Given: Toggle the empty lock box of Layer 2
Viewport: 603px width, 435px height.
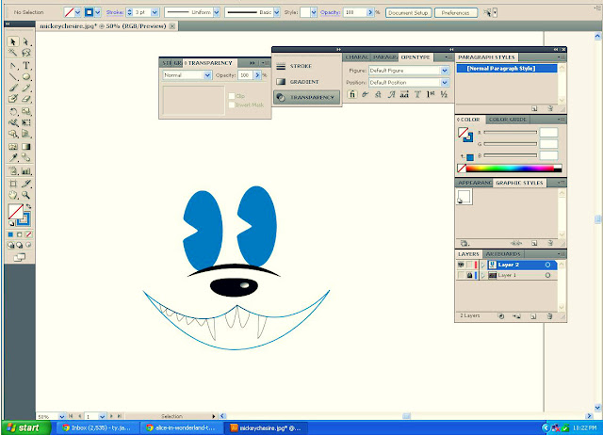Looking at the screenshot, I should pos(469,265).
